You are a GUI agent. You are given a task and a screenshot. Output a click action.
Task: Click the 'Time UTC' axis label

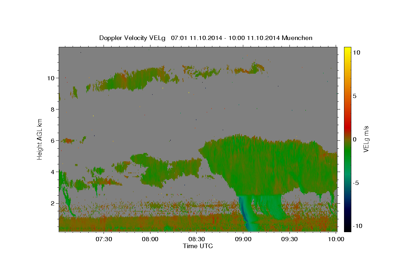click(198, 246)
